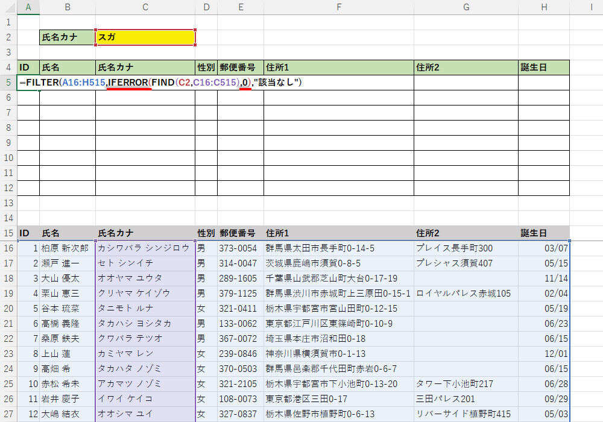Click the 郵便番号 header in row 4

pyautogui.click(x=241, y=68)
